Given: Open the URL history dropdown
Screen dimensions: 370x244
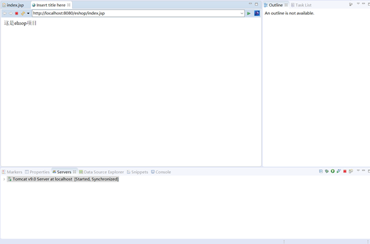Looking at the screenshot, I should tap(242, 13).
